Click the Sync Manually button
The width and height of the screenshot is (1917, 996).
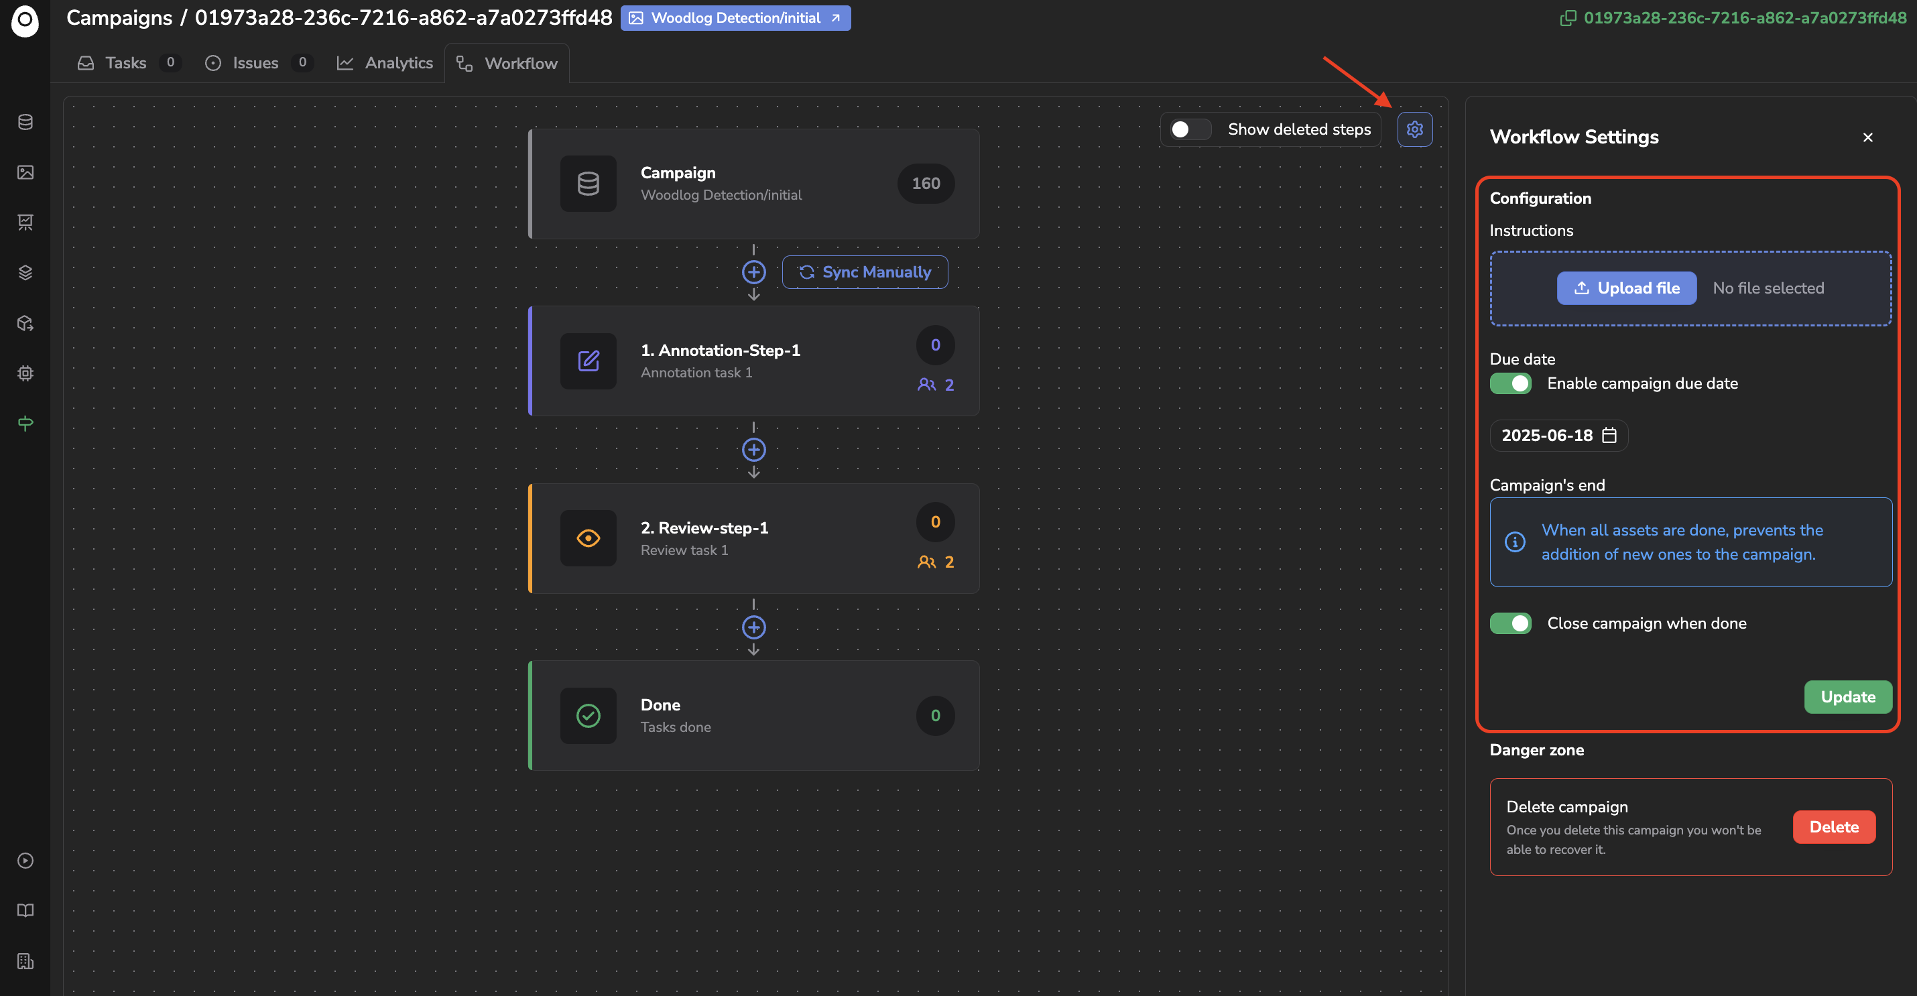[x=865, y=272]
